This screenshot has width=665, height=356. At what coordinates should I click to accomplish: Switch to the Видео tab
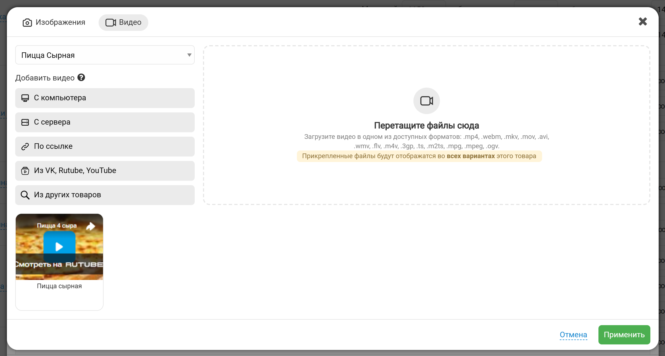click(123, 22)
